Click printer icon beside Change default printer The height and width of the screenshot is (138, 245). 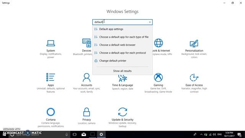[96, 61]
